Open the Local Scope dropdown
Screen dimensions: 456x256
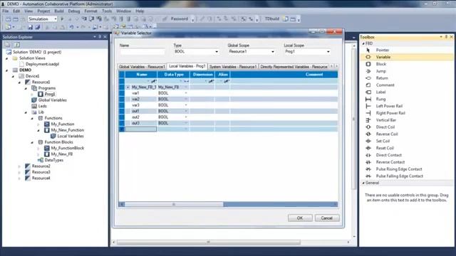[328, 52]
